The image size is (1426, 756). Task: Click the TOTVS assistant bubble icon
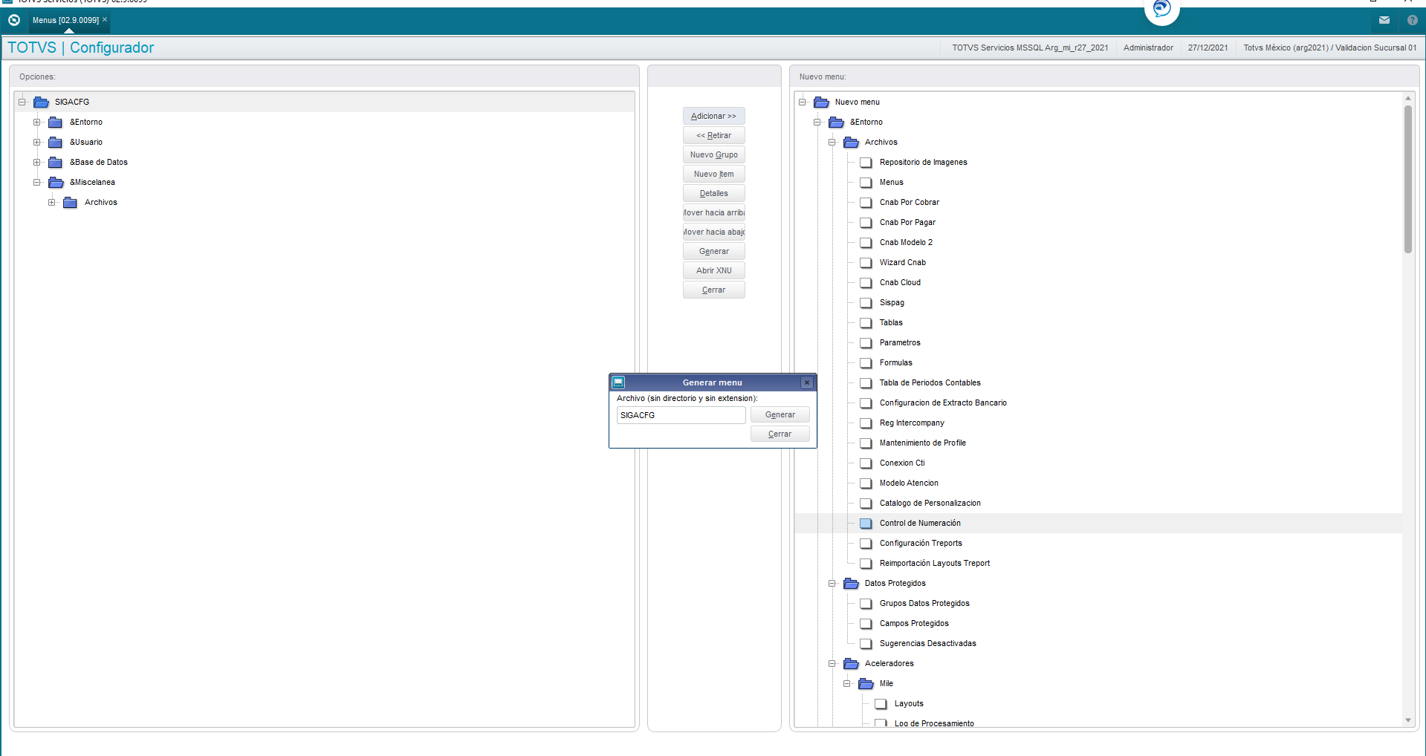pyautogui.click(x=1162, y=9)
